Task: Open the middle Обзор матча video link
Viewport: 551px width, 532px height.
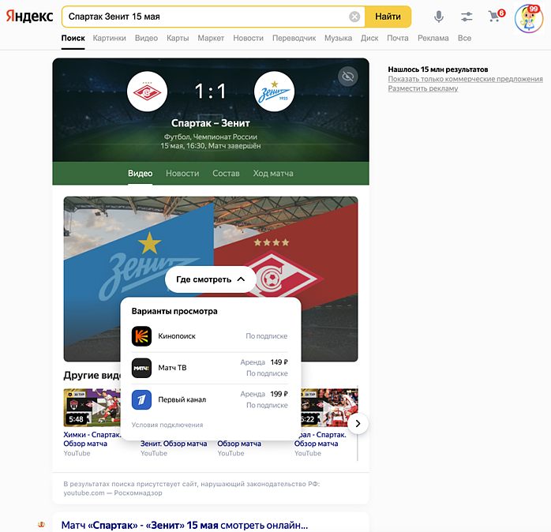Action: pyautogui.click(x=239, y=444)
